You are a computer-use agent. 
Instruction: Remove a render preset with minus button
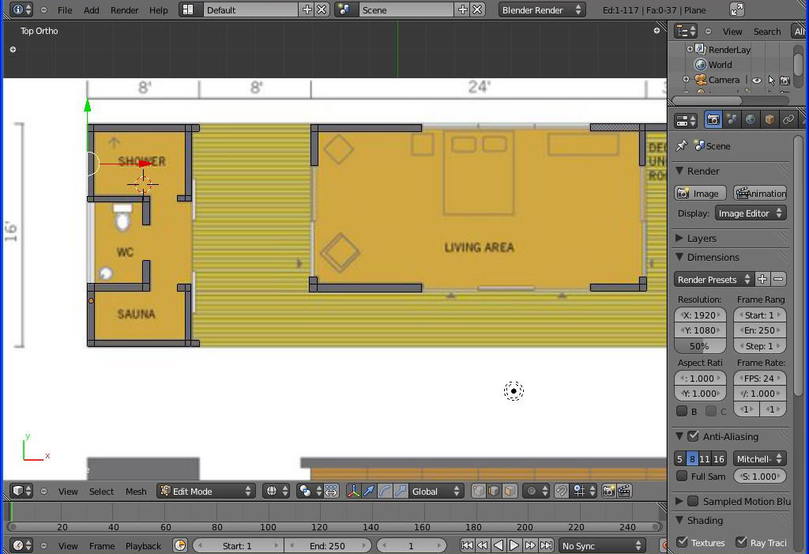pos(778,279)
